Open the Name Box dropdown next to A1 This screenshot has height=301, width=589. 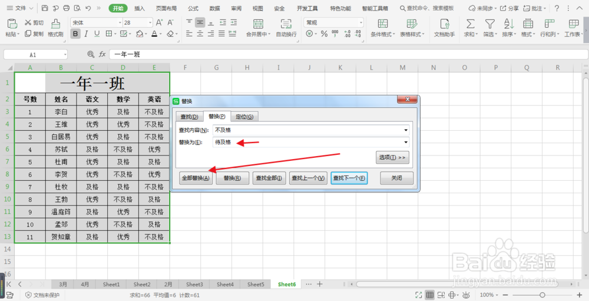pyautogui.click(x=65, y=55)
